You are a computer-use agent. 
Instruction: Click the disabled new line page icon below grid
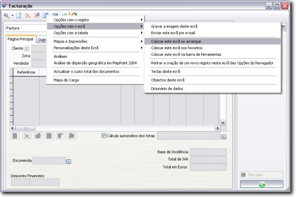[x=15, y=136]
